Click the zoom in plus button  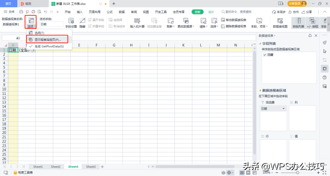point(318,173)
